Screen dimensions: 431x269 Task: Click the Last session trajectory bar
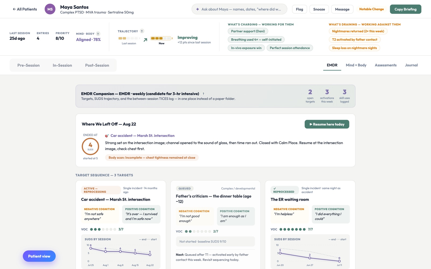click(129, 38)
